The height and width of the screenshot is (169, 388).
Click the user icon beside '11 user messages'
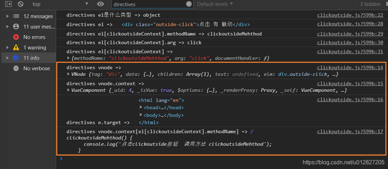coord(16,27)
